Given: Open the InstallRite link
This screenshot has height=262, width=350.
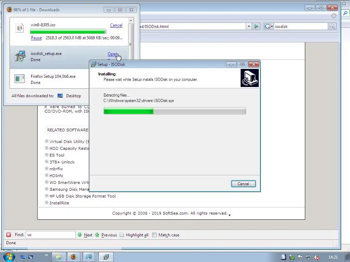Looking at the screenshot, I should (x=59, y=203).
